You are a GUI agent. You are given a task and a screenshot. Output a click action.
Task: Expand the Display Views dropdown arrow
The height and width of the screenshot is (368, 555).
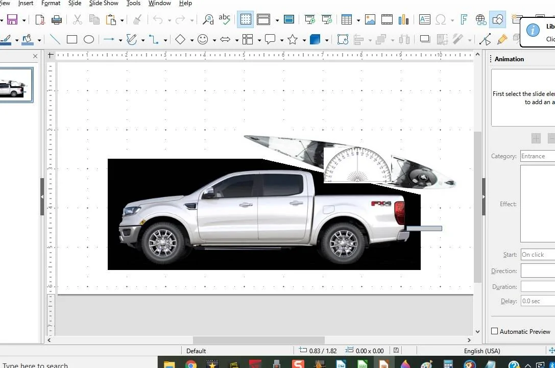tap(277, 20)
